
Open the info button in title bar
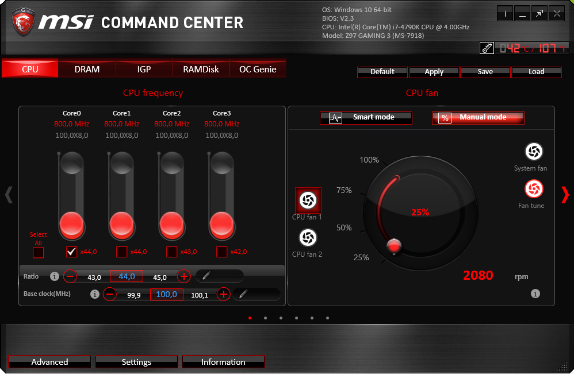505,14
